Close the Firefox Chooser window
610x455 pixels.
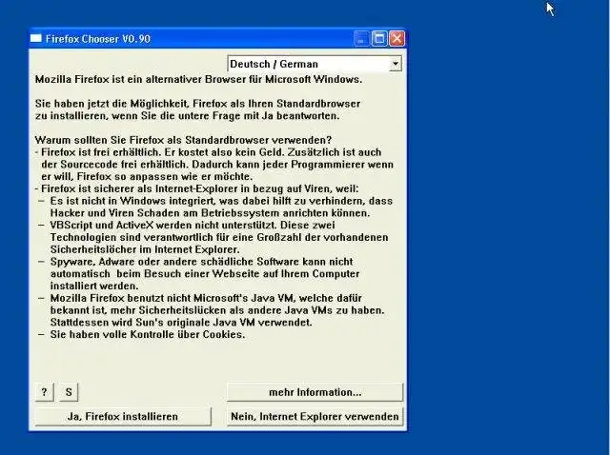tap(396, 38)
